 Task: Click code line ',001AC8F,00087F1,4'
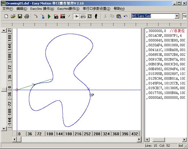click(164, 36)
